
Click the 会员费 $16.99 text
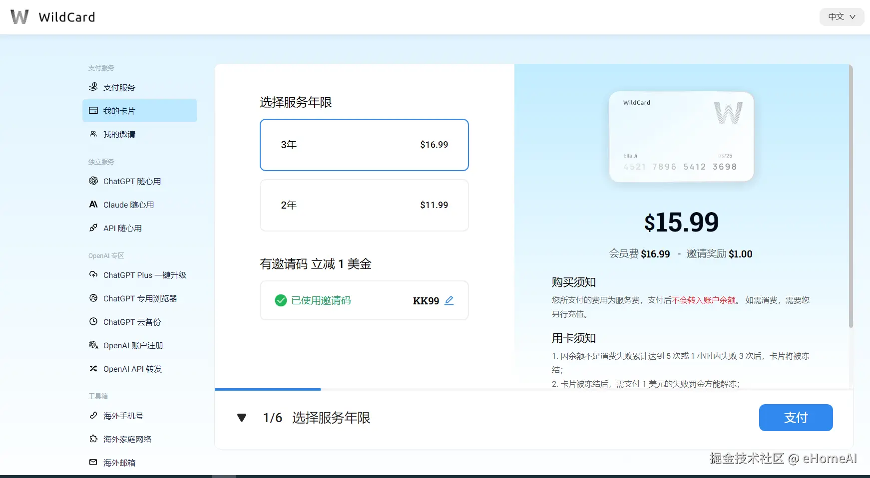point(639,254)
